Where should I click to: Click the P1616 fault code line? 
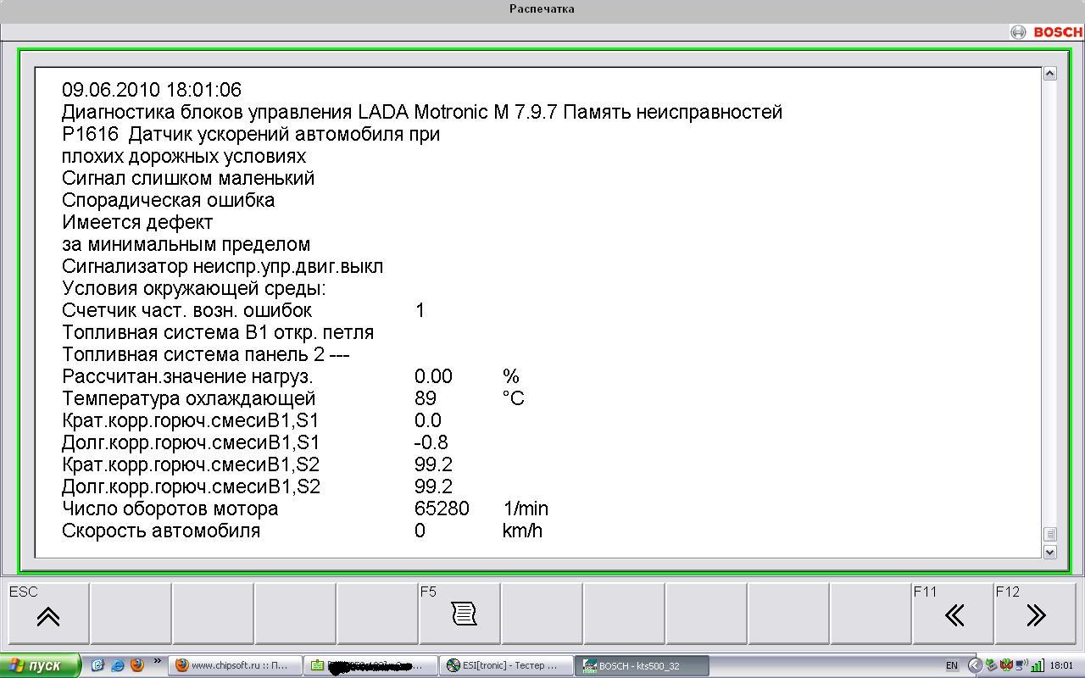(251, 134)
